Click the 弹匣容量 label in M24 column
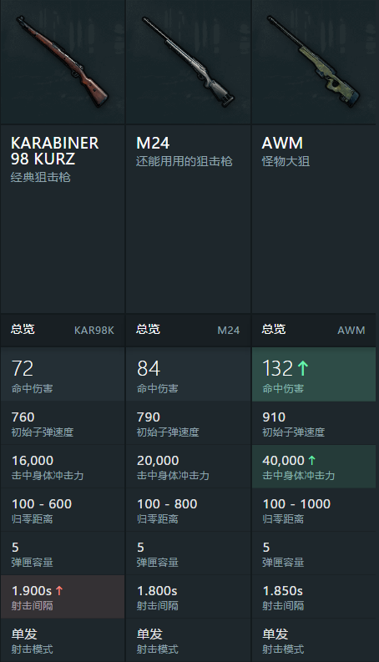 tap(158, 563)
